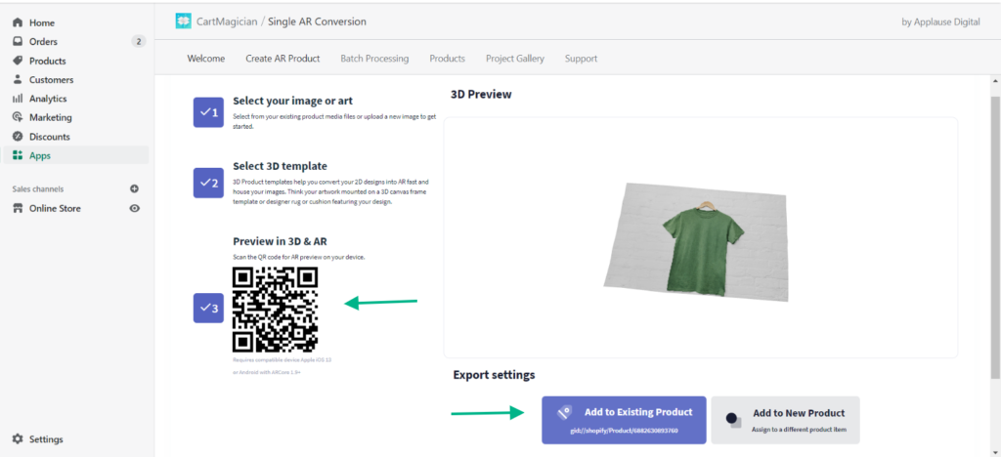
Task: Click the CartMagician breadcrumb link
Action: (x=227, y=21)
